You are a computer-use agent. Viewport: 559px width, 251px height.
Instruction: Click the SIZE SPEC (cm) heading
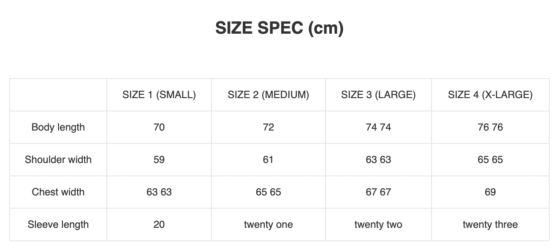click(279, 28)
